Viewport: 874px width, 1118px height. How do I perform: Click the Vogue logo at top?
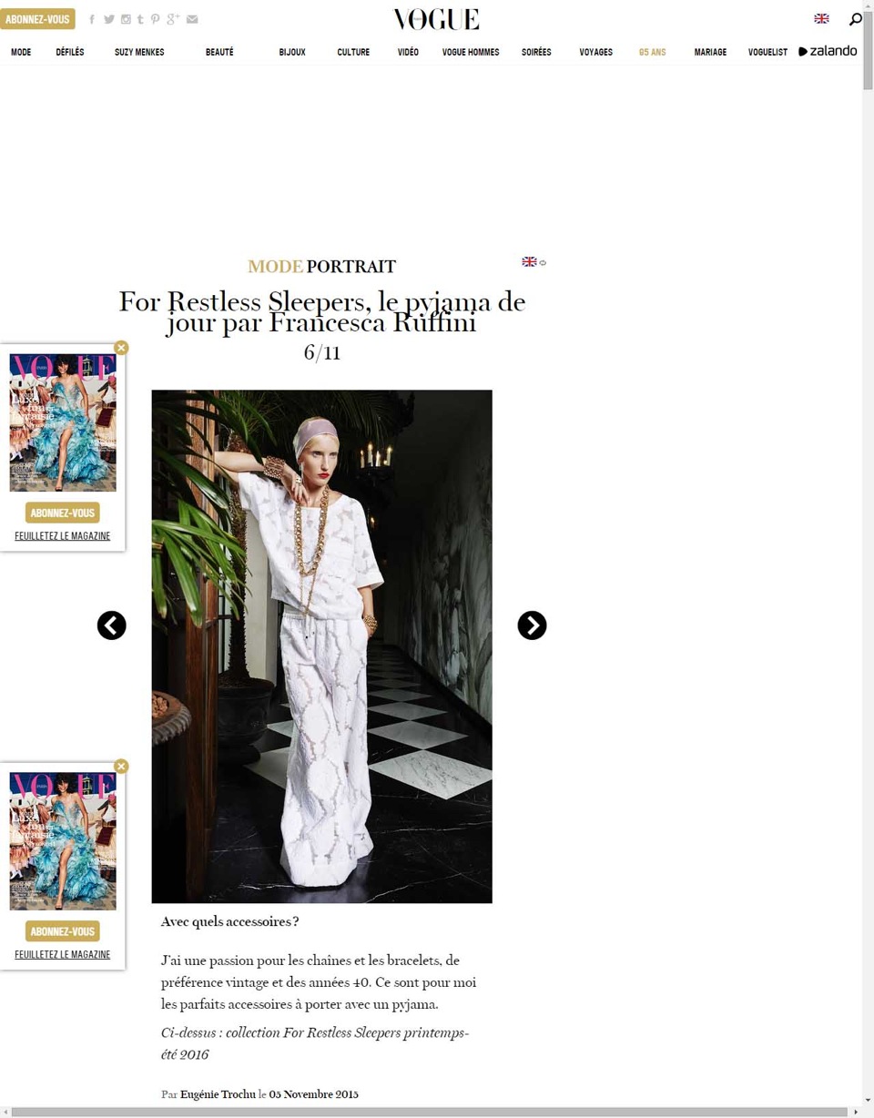pyautogui.click(x=436, y=19)
